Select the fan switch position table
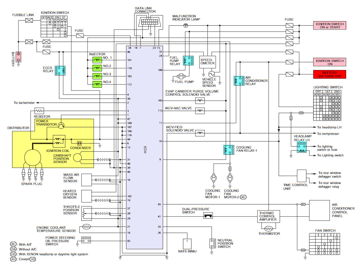The image size is (359, 269). (325, 244)
